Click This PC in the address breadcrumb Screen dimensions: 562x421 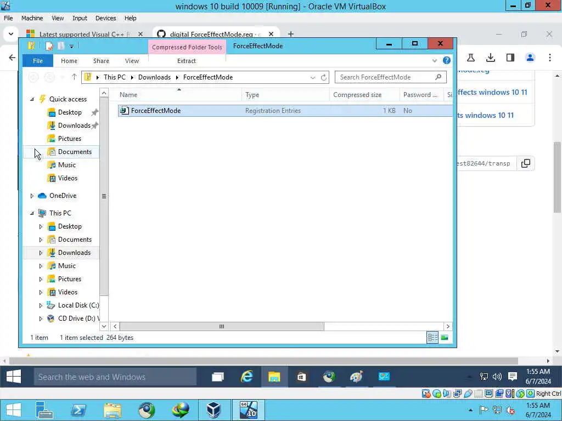pos(114,77)
